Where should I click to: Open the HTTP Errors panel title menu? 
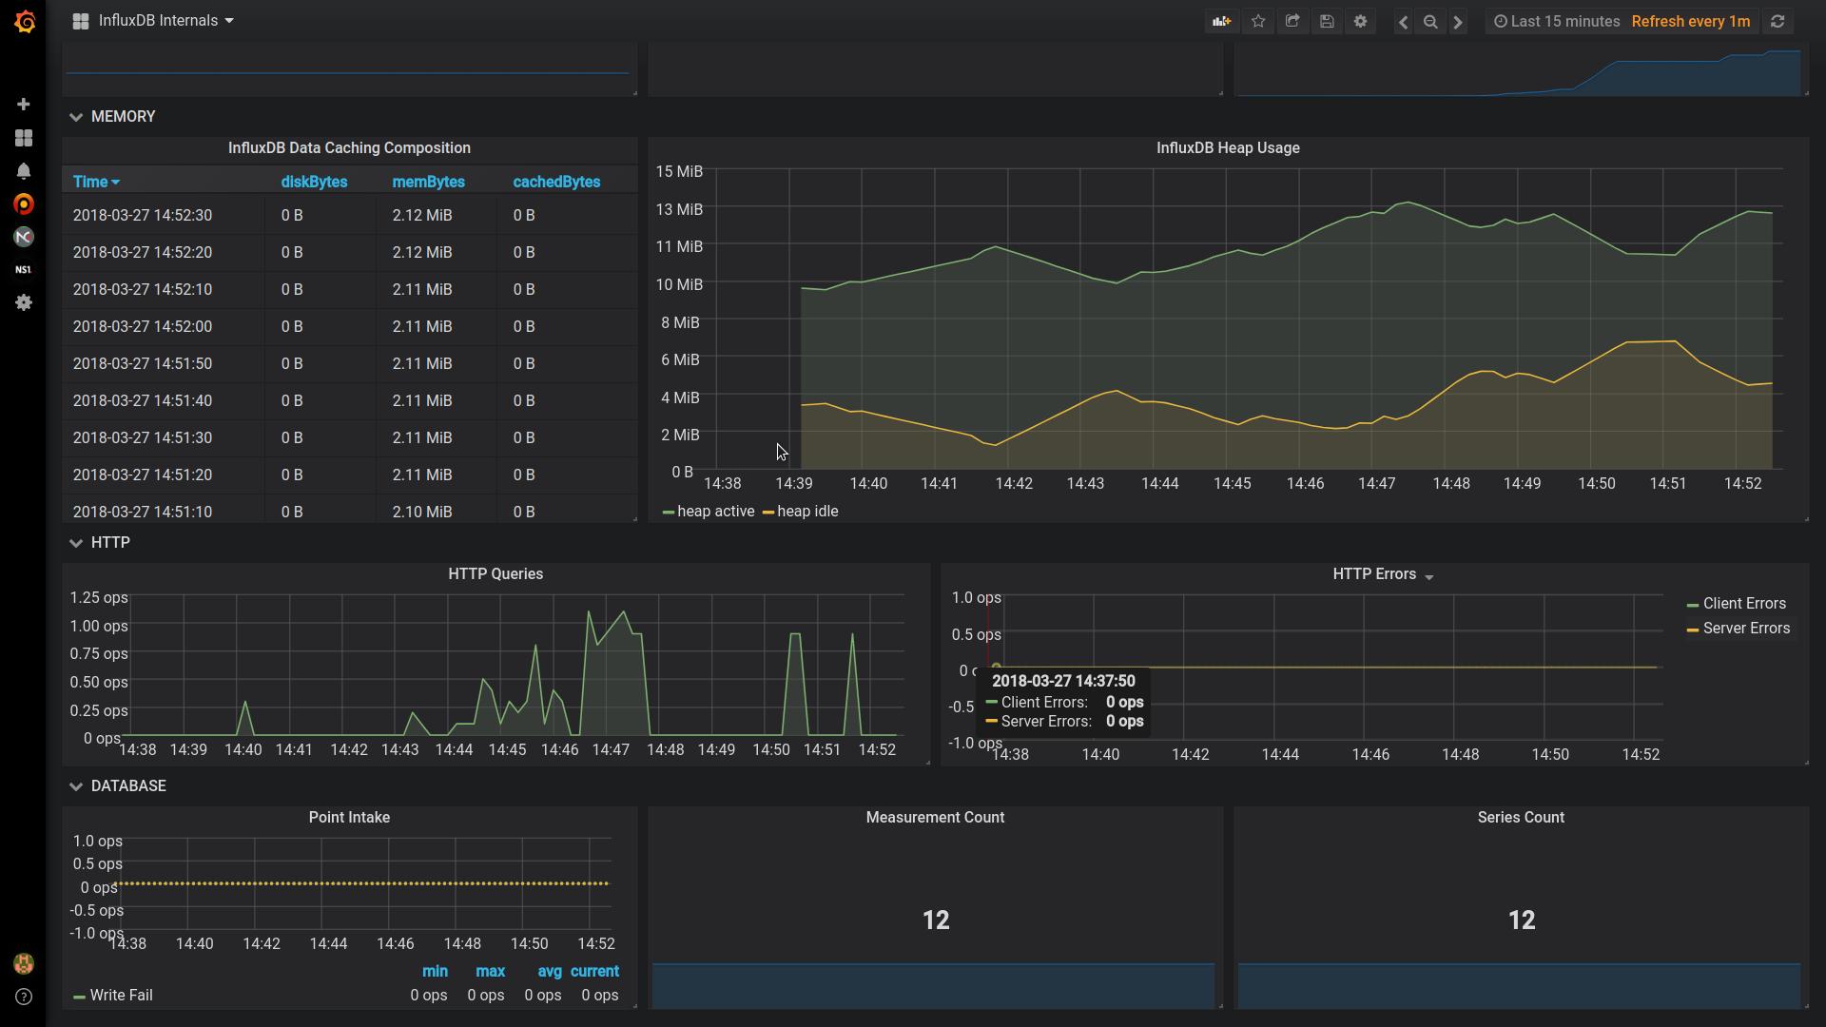pos(1381,574)
